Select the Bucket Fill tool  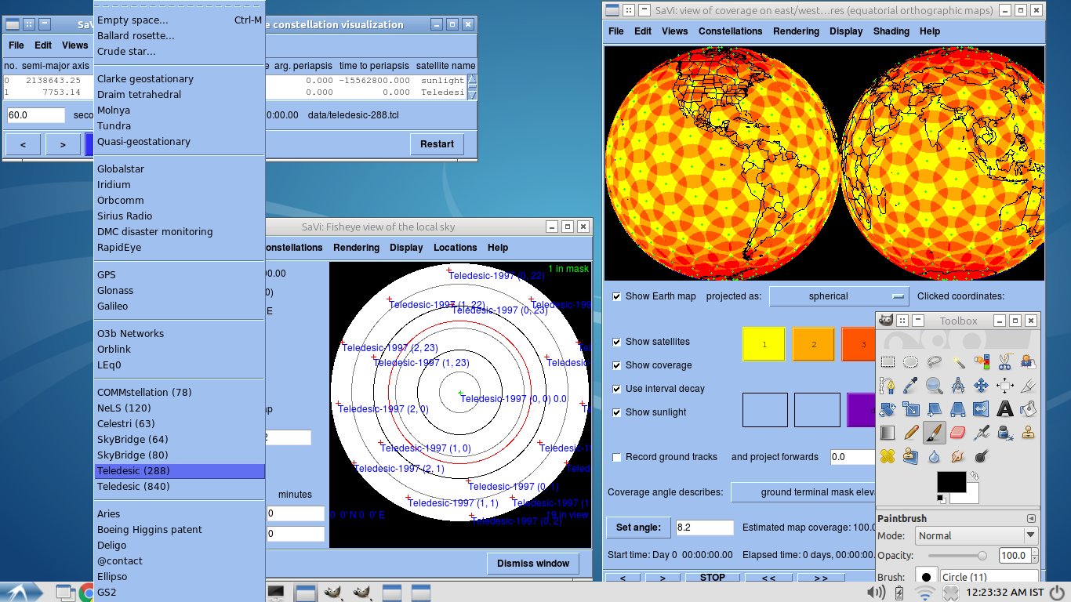pos(1028,409)
